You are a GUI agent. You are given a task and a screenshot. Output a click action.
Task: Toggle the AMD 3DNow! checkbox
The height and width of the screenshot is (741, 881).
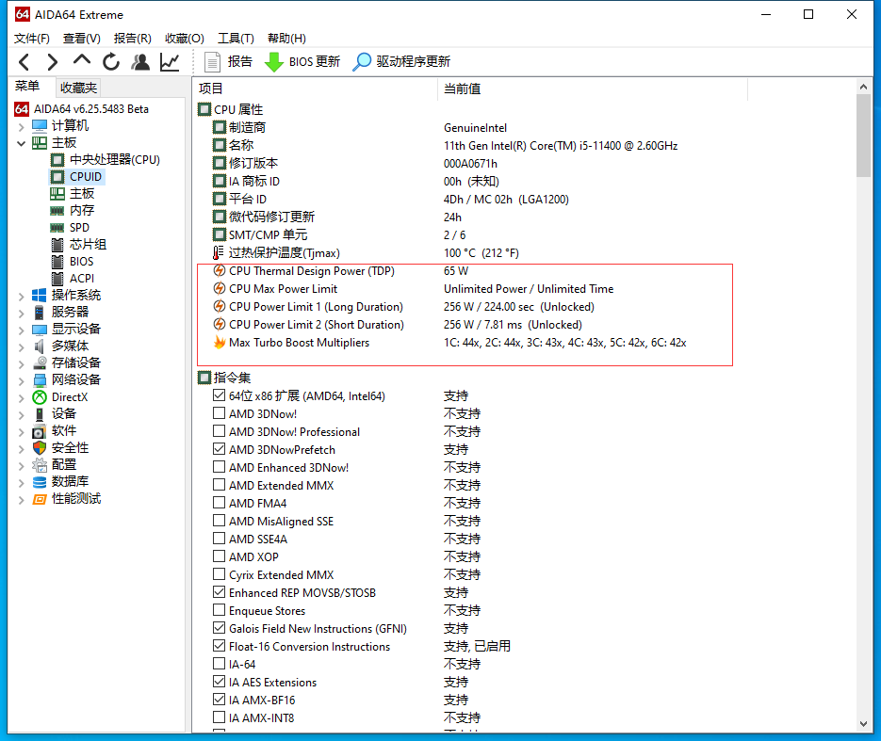tap(220, 413)
